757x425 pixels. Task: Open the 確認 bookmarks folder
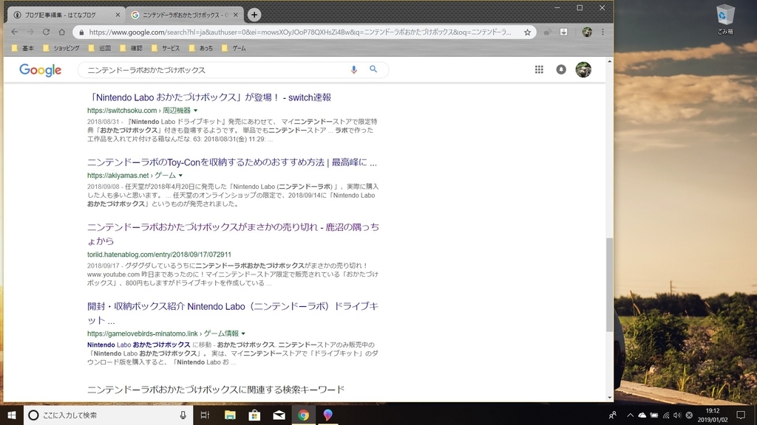132,48
